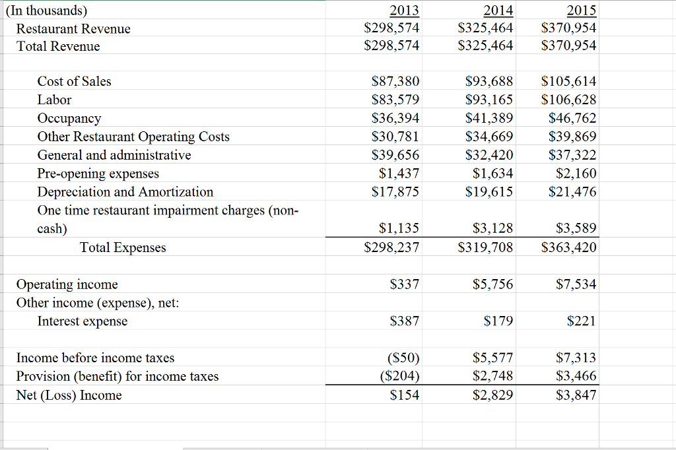
Task: Click Depreciation and Amortization label
Action: (x=125, y=191)
